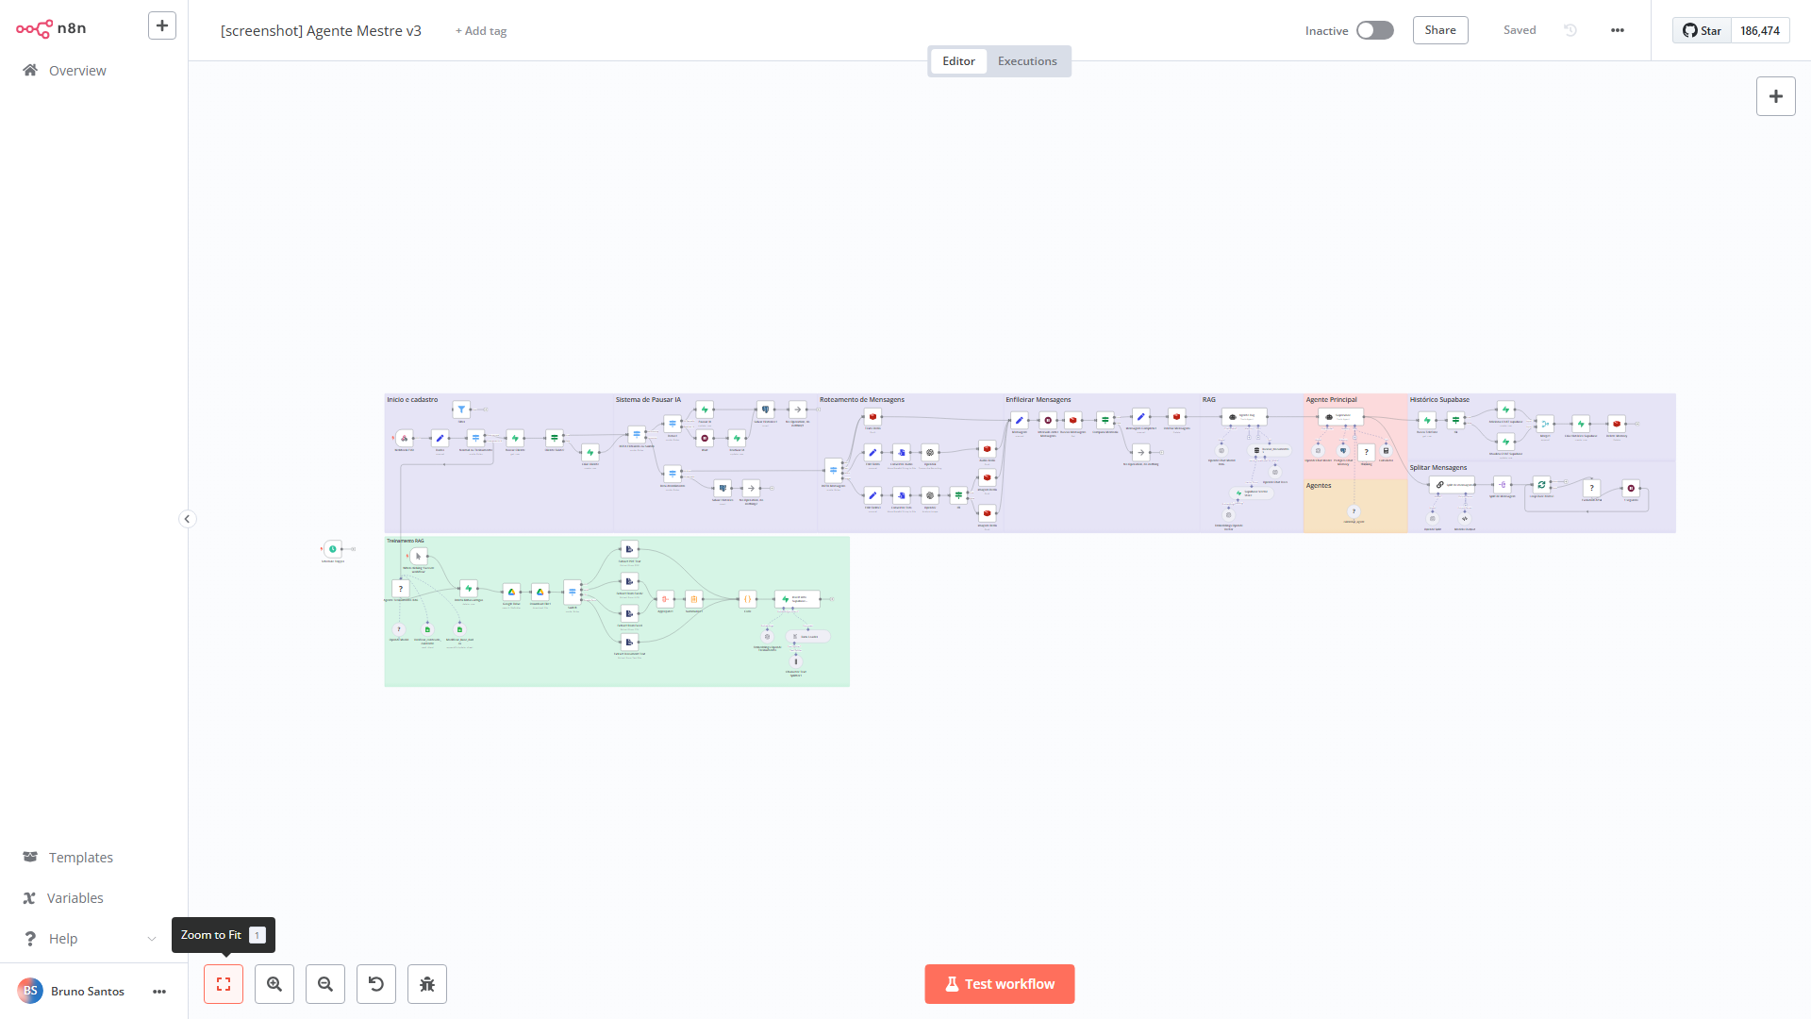Select the Summarize node in Treinamento RAG
Viewport: 1811px width, 1019px height.
[x=694, y=599]
